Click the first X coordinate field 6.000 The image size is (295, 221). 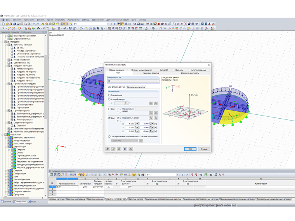130,124
